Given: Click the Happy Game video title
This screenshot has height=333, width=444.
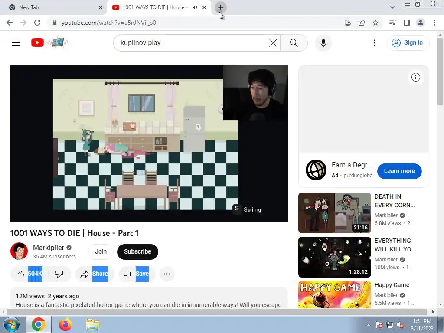Looking at the screenshot, I should pyautogui.click(x=392, y=285).
